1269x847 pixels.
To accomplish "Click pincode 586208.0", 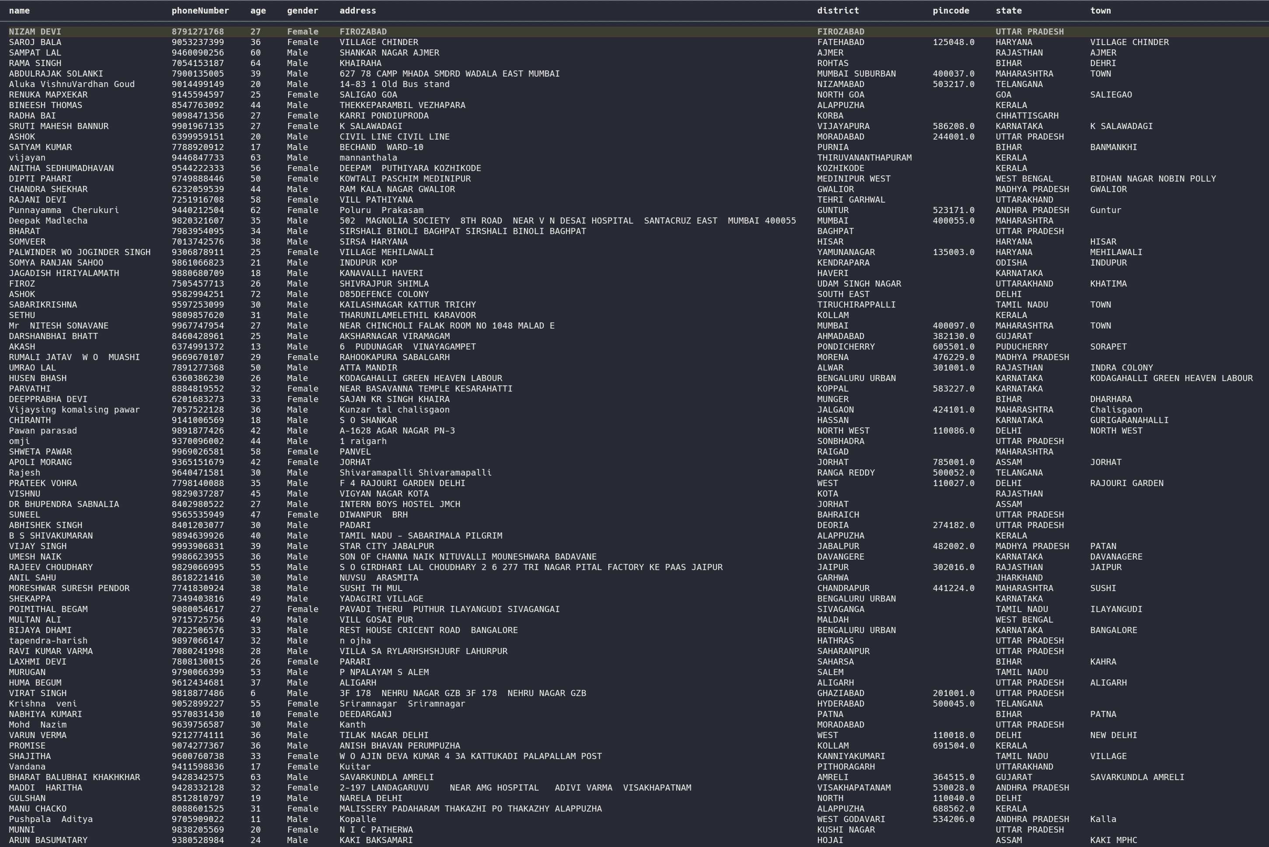I will coord(954,126).
